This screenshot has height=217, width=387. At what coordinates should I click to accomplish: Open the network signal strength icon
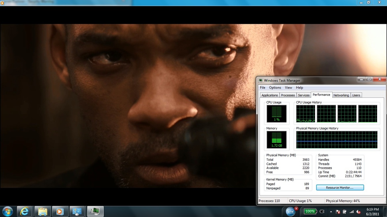coord(352,212)
